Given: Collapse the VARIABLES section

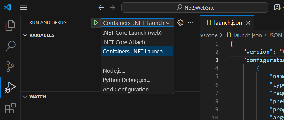Looking at the screenshot, I should pyautogui.click(x=25, y=35).
